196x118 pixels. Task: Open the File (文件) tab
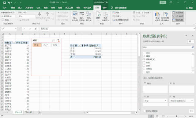5,8
